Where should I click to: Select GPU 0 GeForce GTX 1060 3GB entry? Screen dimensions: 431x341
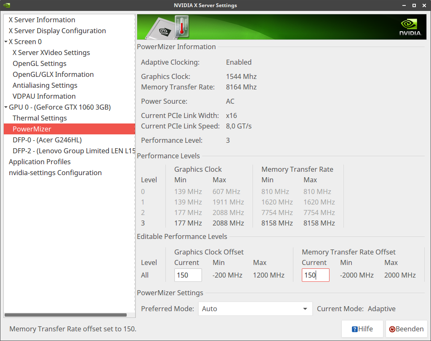60,107
